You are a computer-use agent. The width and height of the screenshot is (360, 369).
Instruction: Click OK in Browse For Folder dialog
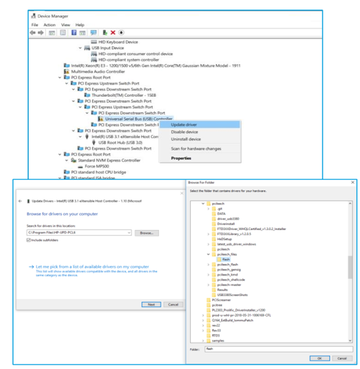click(x=319, y=358)
